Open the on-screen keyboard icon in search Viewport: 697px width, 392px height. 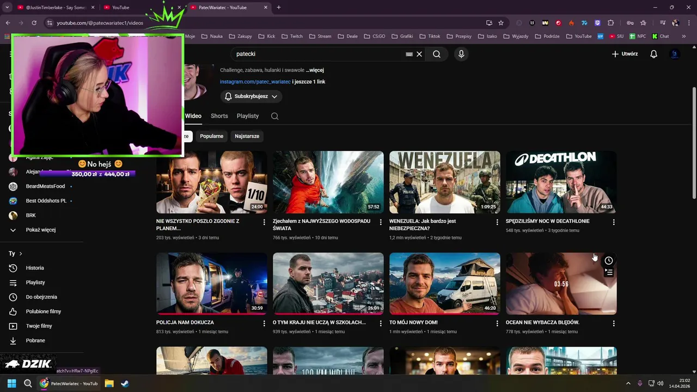409,54
